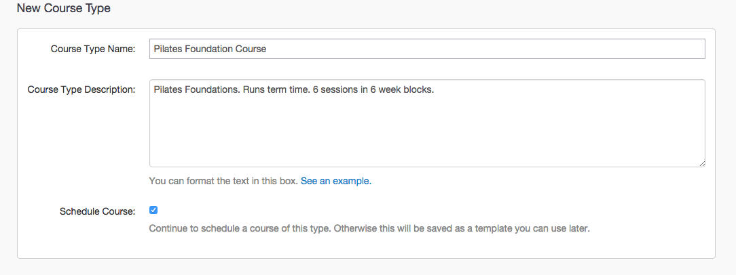Click empty space inside description box

coord(426,135)
